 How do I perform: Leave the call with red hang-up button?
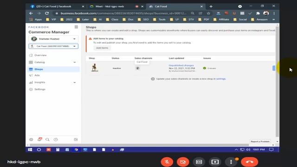click(x=250, y=162)
